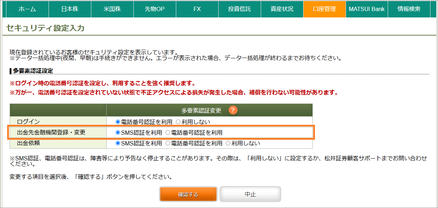Click the ログイン row label
438x208 pixels.
click(x=28, y=122)
